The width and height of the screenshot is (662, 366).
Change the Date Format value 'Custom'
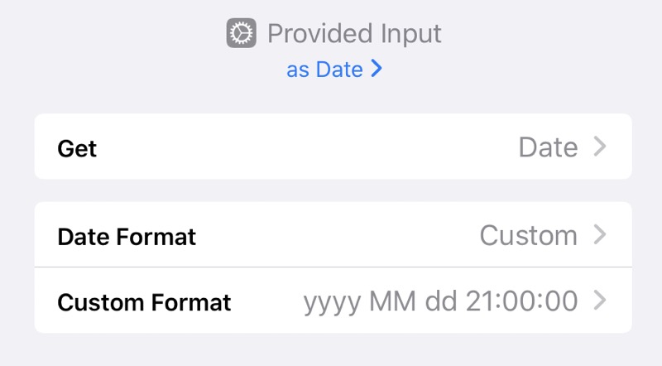click(x=528, y=235)
